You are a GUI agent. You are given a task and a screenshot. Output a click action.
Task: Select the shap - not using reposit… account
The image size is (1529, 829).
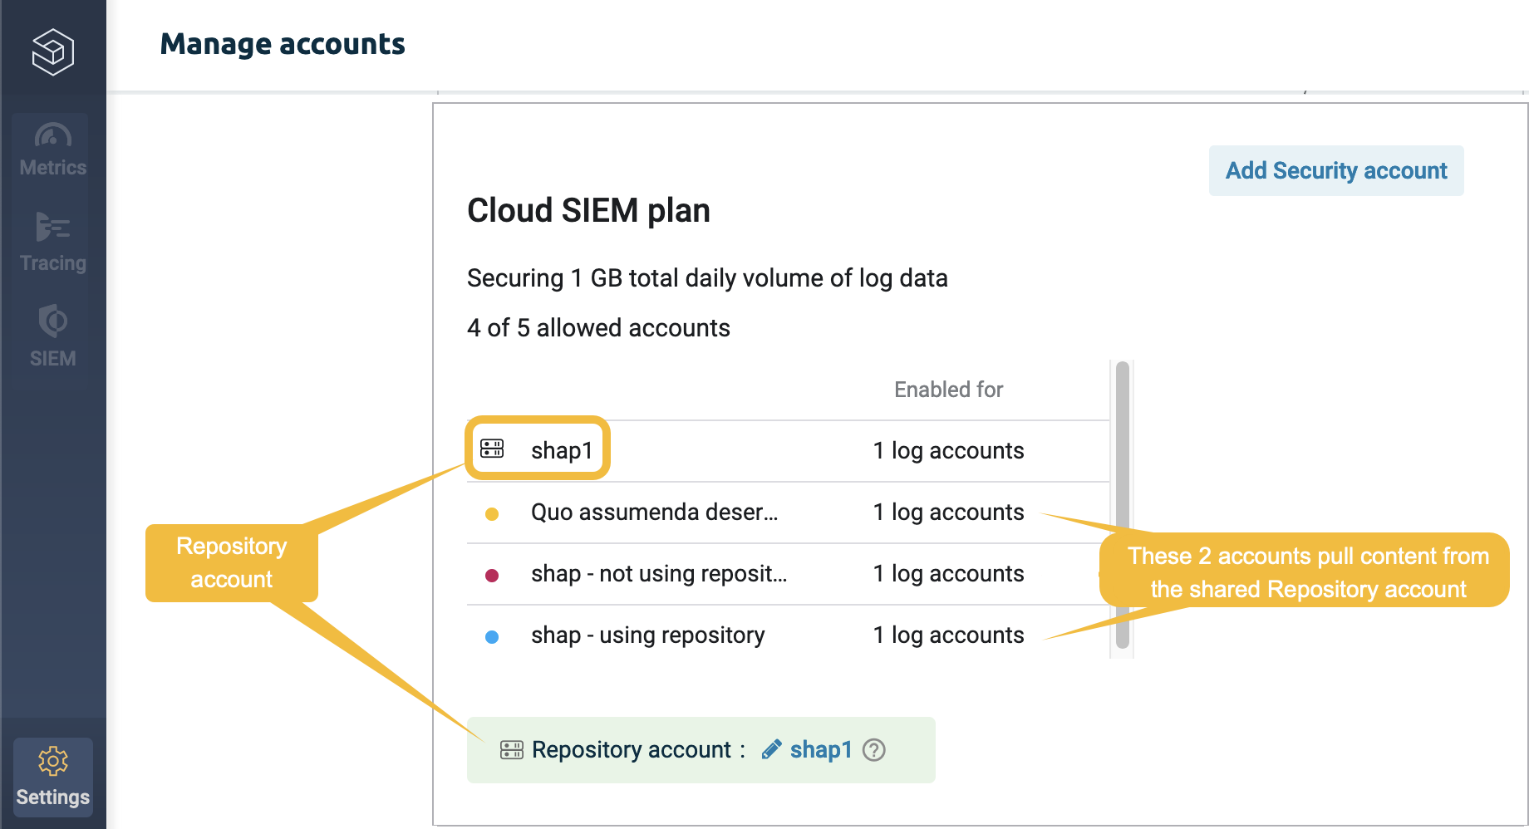click(x=658, y=574)
